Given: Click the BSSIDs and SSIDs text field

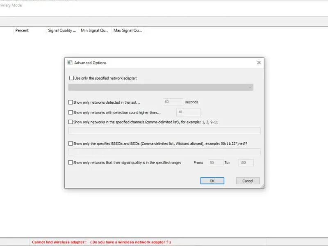Looking at the screenshot, I should coord(164,152).
